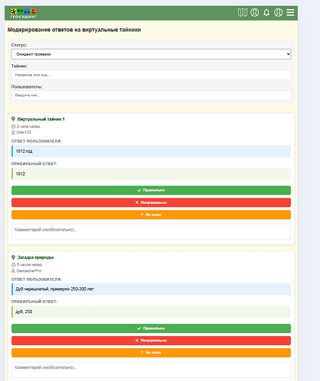Viewport: 320px width, 381px height.
Task: Click Не знаю for Виртуальный тайник 1
Action: 151,215
